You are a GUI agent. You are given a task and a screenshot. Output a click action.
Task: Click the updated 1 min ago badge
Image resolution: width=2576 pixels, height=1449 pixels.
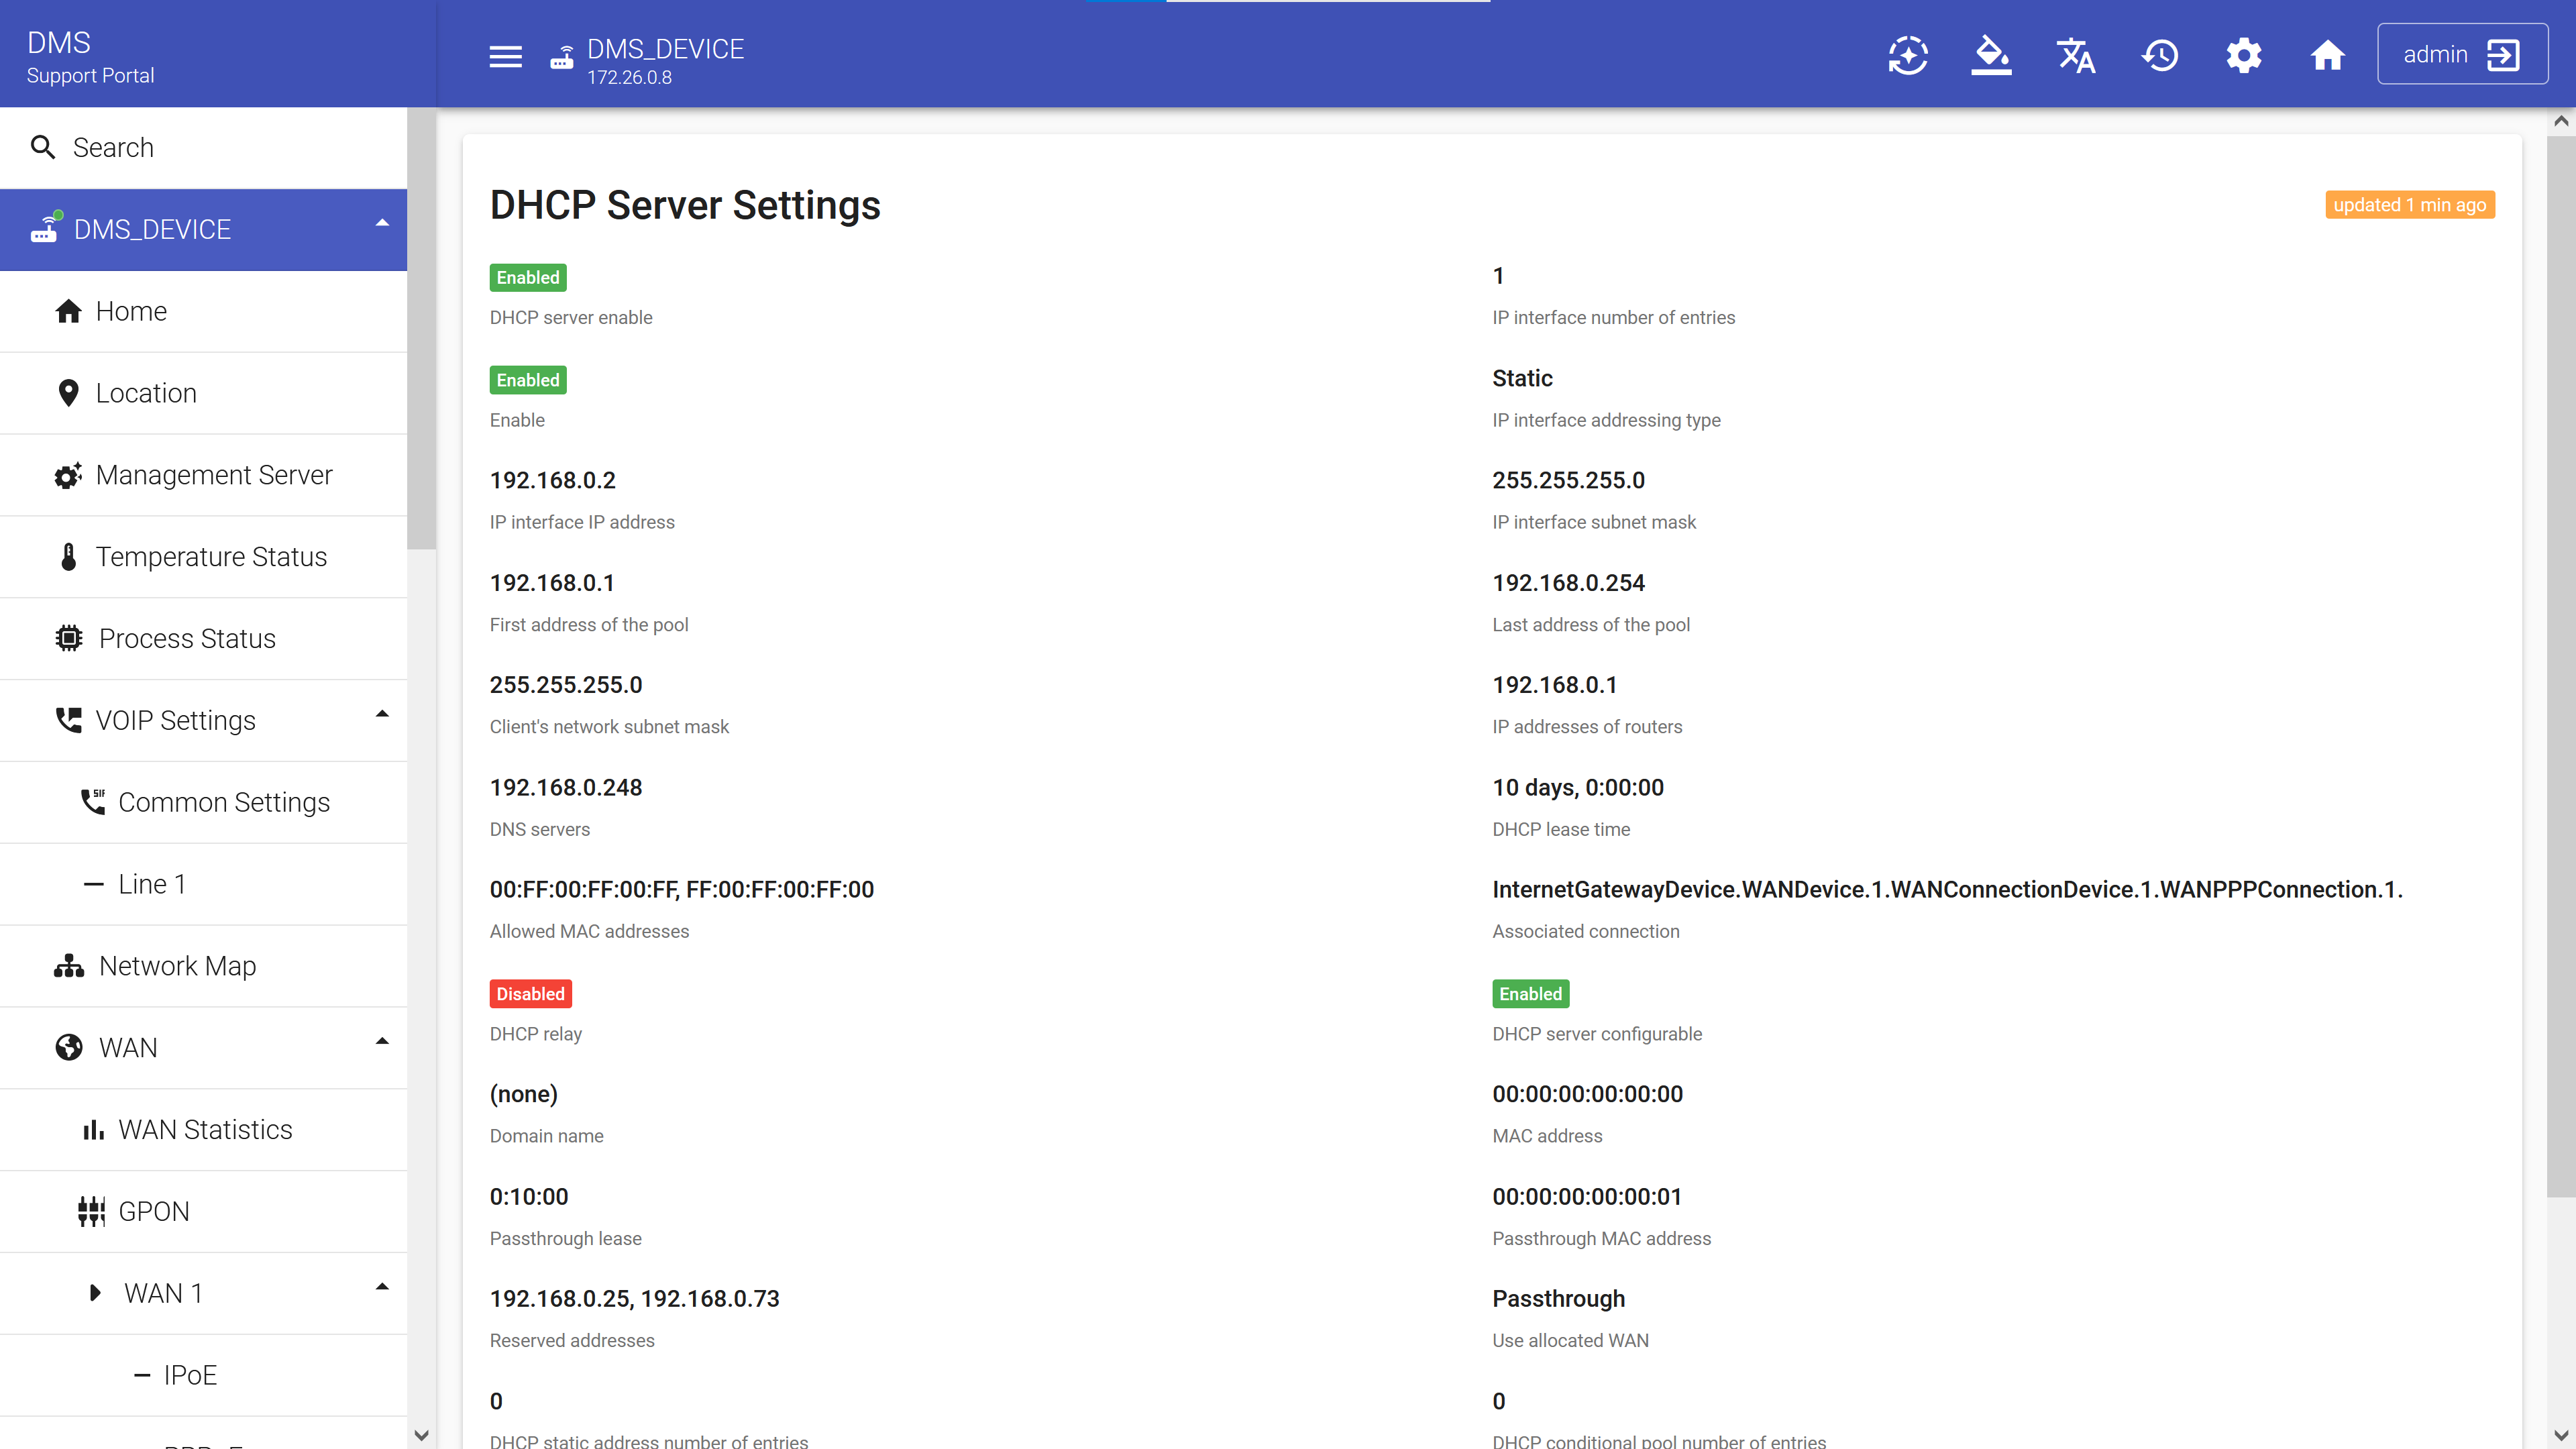tap(2409, 205)
